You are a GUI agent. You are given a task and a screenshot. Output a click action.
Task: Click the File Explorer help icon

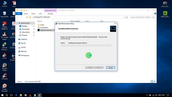point(155,13)
